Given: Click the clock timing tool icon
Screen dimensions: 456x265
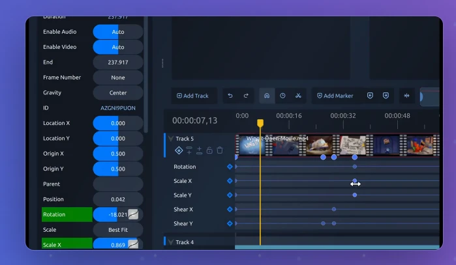Looking at the screenshot, I should pyautogui.click(x=282, y=96).
